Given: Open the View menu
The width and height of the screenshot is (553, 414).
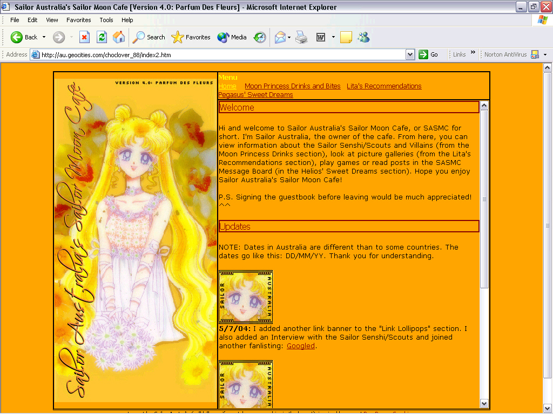Looking at the screenshot, I should point(52,20).
